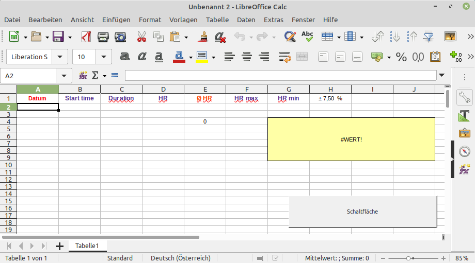Align cell text right
The height and width of the screenshot is (263, 475).
[x=264, y=57]
